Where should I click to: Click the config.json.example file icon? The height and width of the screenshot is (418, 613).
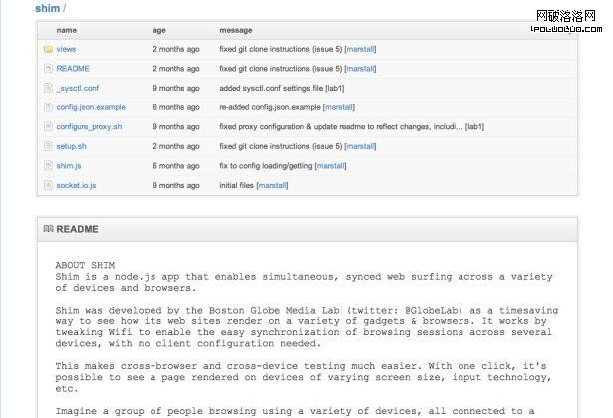tap(47, 107)
